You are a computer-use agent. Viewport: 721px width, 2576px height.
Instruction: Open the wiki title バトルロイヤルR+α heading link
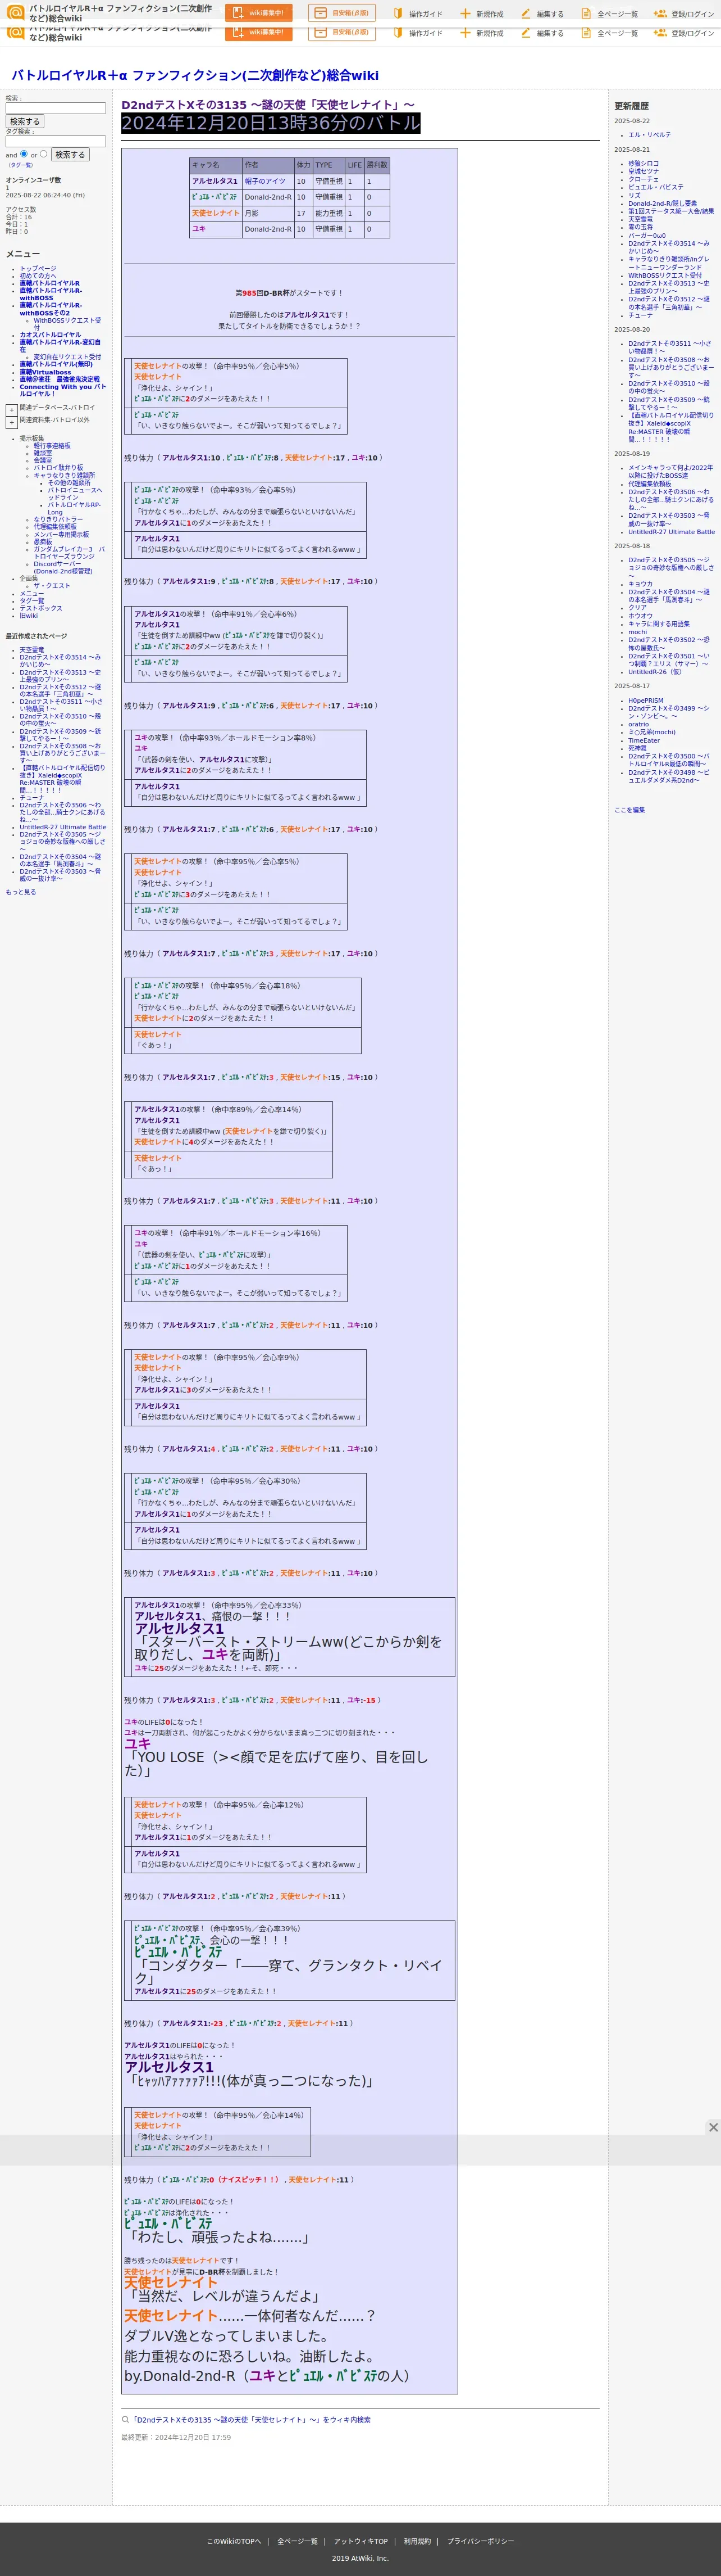[195, 75]
